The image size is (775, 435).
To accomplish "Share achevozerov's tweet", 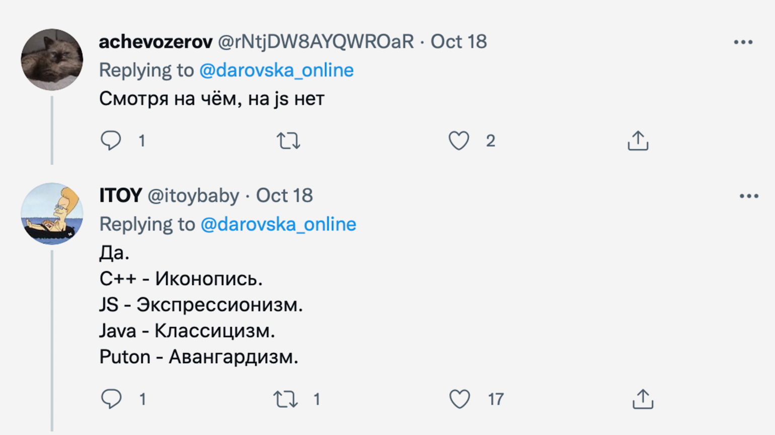I will (x=638, y=141).
